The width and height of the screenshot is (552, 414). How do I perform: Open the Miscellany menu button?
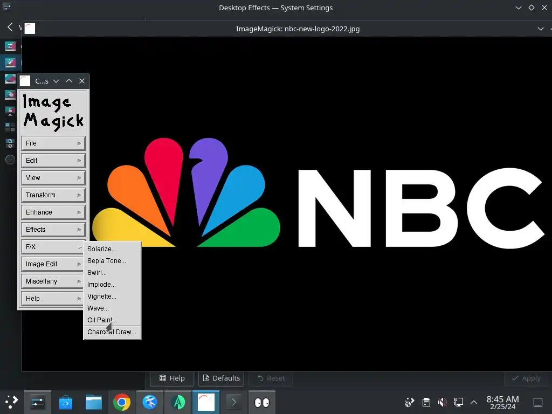pyautogui.click(x=52, y=281)
